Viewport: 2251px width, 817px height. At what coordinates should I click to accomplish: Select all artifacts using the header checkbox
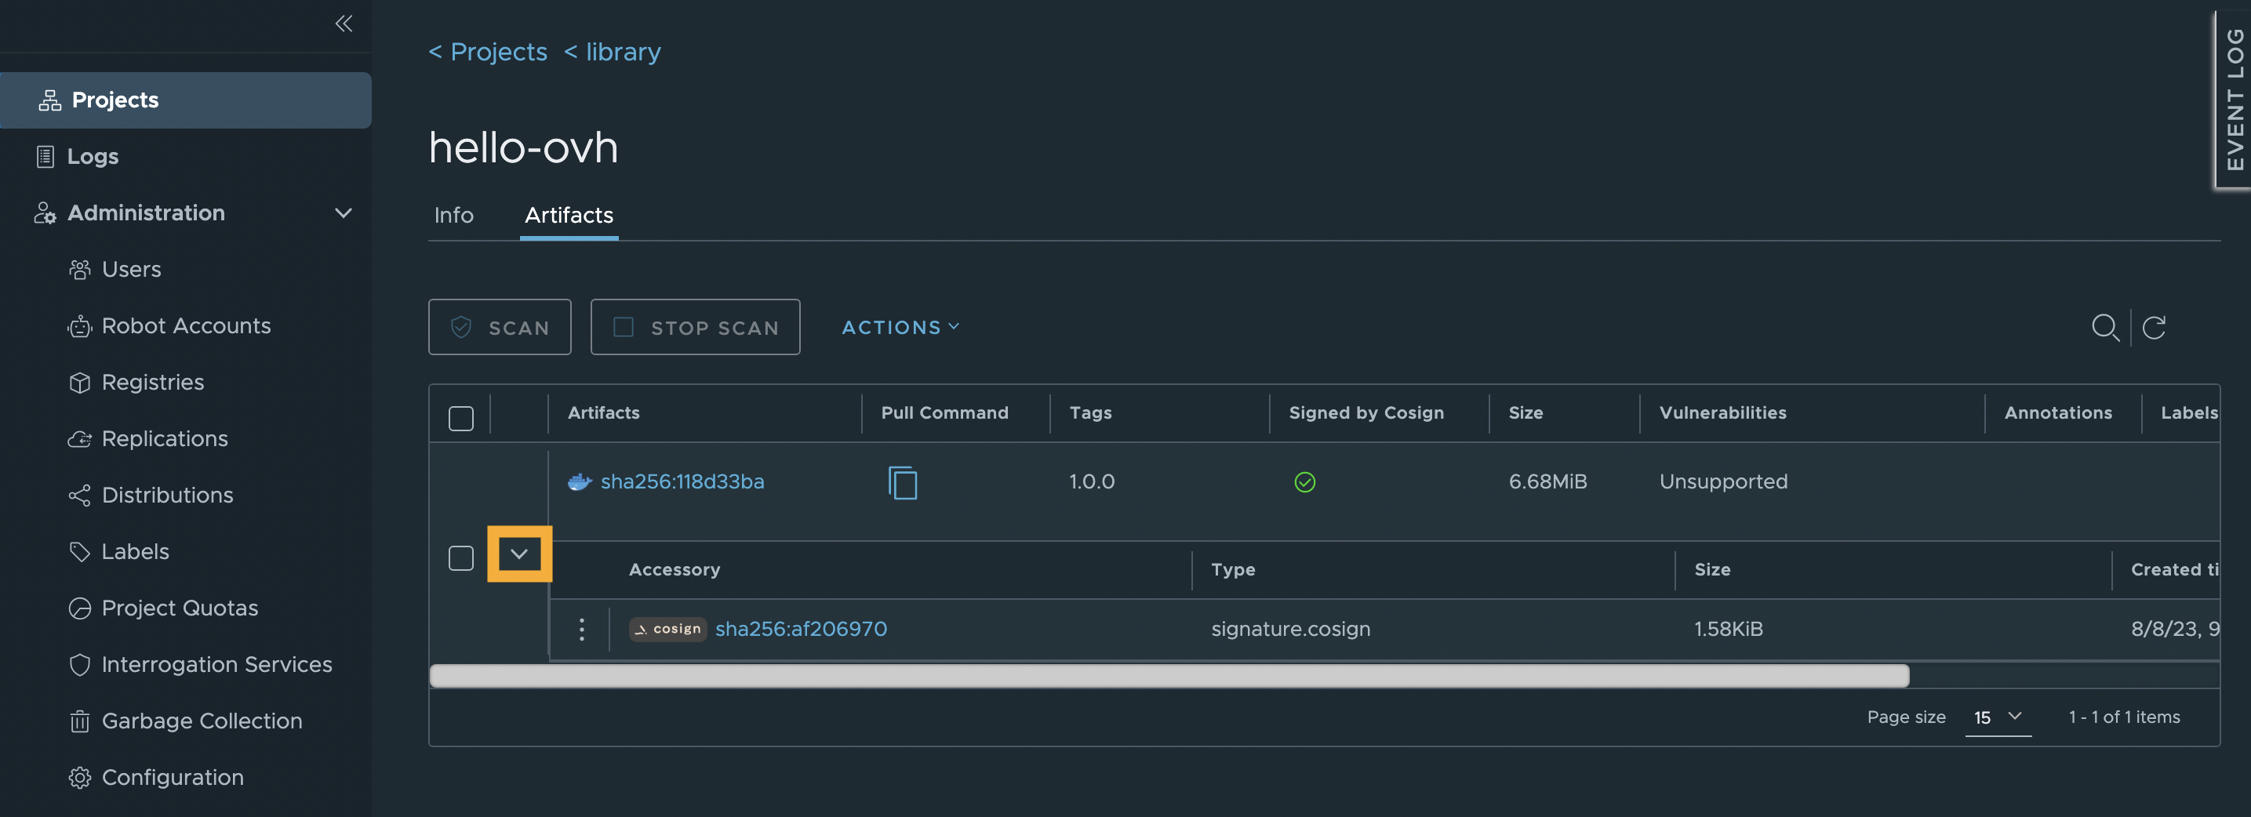click(460, 419)
